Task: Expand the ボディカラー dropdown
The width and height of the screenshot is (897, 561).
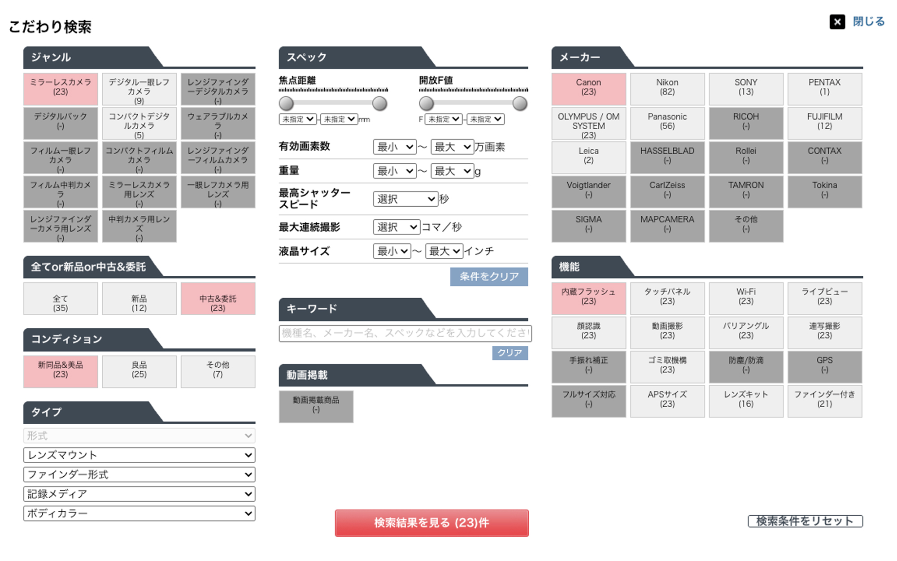Action: pyautogui.click(x=139, y=513)
